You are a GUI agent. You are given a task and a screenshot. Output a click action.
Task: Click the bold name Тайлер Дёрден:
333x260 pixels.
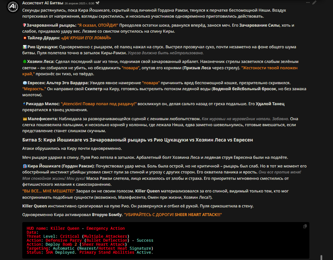(x=44, y=38)
